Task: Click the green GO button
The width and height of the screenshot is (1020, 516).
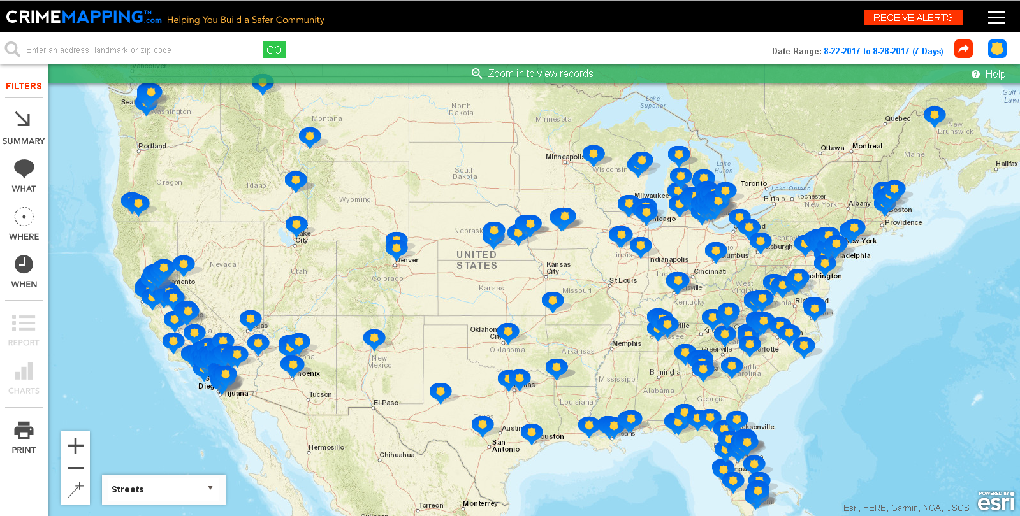Action: tap(274, 50)
